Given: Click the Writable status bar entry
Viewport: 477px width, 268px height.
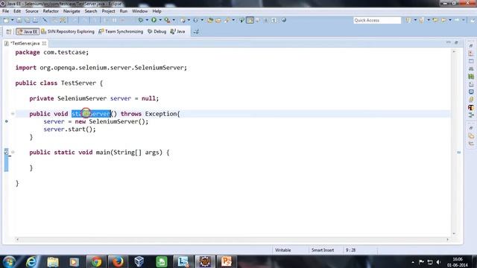Looking at the screenshot, I should [283, 250].
